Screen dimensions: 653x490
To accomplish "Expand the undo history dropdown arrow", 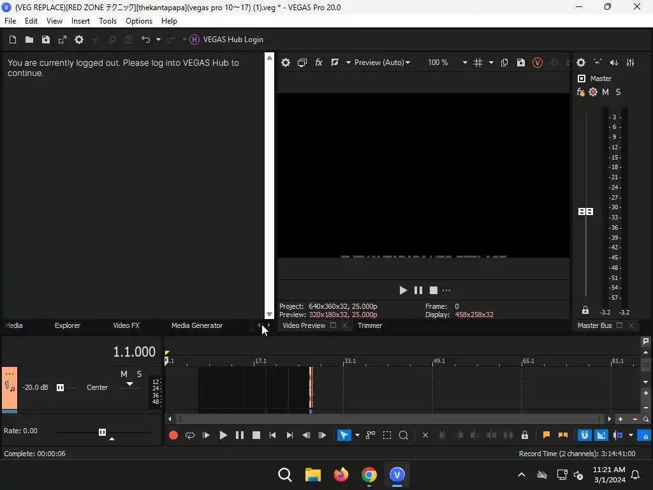I will 158,40.
